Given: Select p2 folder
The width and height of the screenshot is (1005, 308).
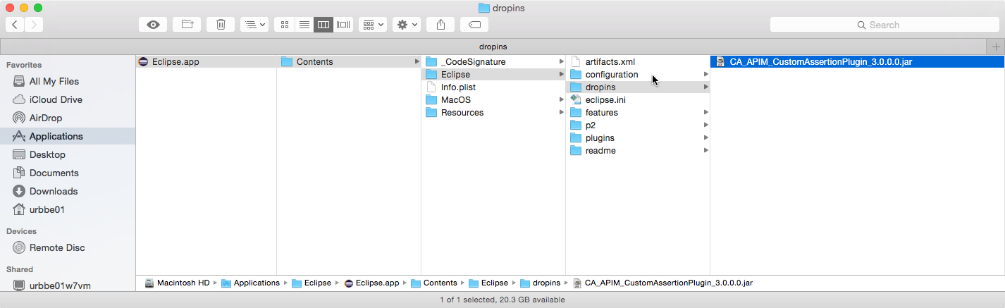Looking at the screenshot, I should (x=638, y=125).
